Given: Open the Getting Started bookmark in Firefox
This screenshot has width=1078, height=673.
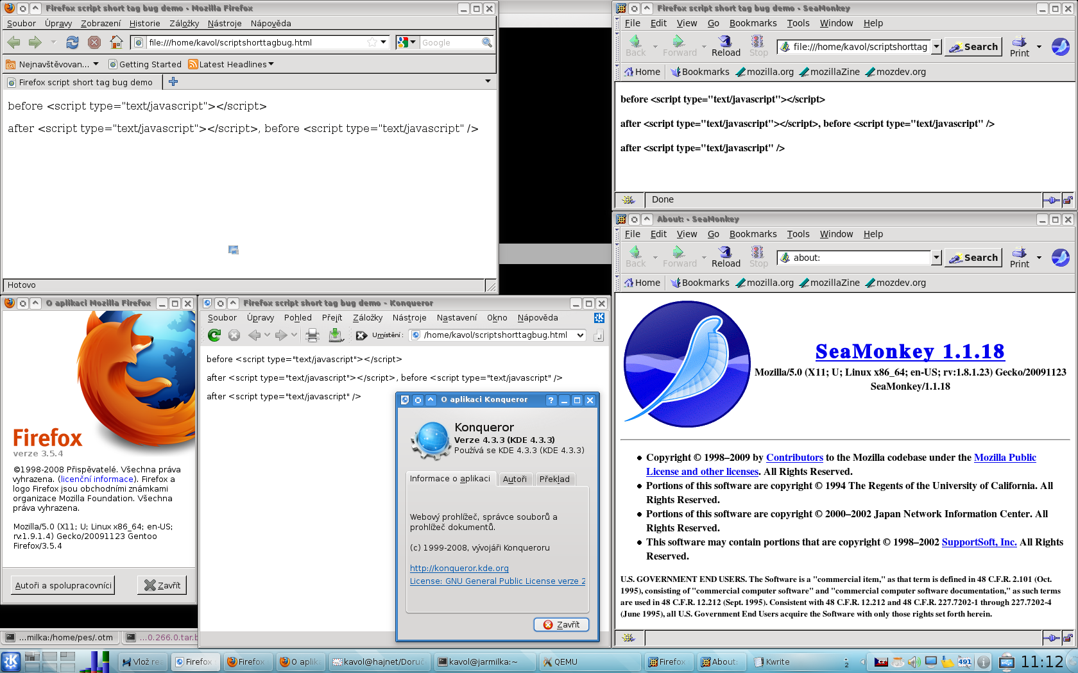Looking at the screenshot, I should 145,64.
